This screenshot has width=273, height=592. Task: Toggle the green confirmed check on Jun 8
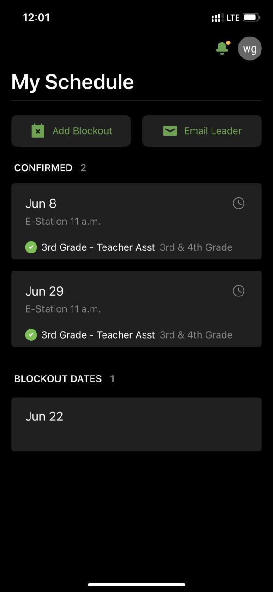[31, 247]
